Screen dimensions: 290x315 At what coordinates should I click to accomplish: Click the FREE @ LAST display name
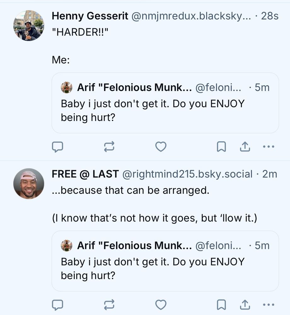85,174
